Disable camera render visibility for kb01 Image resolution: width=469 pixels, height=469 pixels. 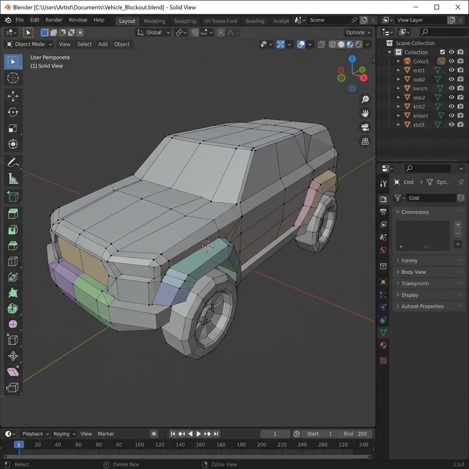(x=460, y=125)
